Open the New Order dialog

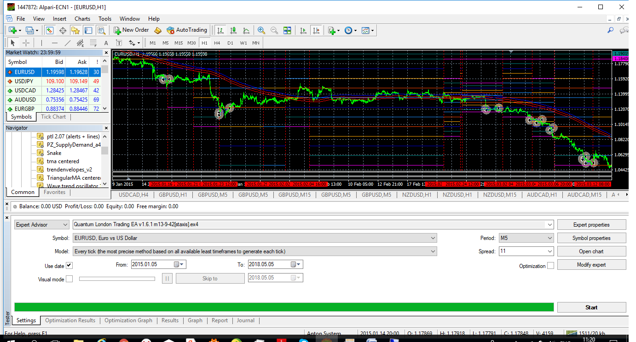tap(131, 30)
